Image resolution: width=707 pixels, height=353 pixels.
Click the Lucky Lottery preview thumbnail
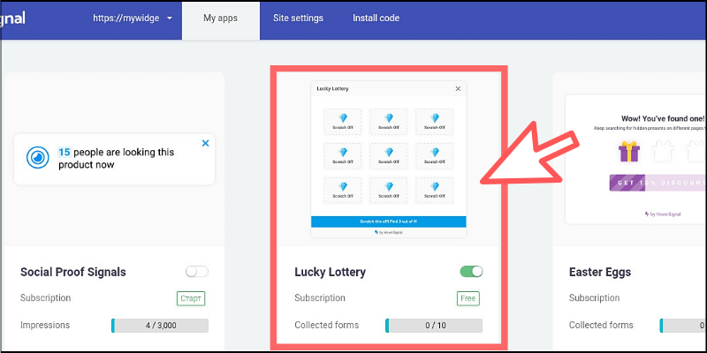click(389, 160)
